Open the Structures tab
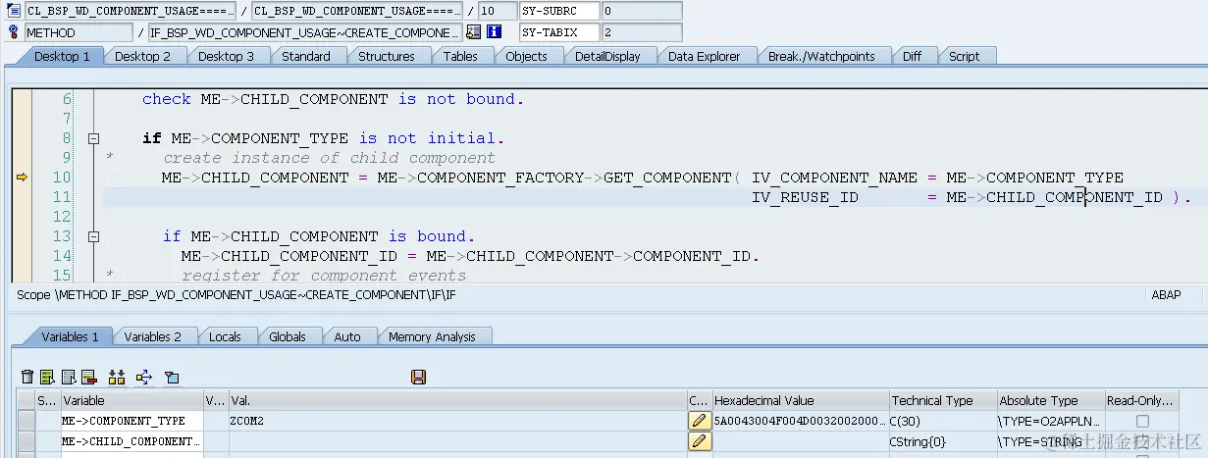This screenshot has height=458, width=1208. (x=387, y=56)
